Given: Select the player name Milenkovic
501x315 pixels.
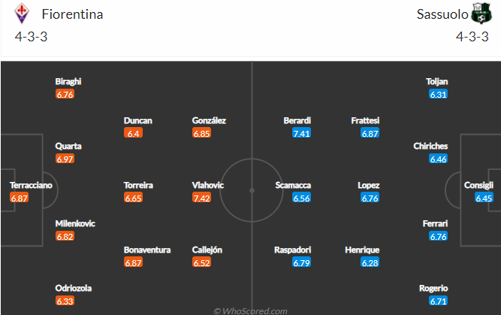Looking at the screenshot, I should (75, 223).
